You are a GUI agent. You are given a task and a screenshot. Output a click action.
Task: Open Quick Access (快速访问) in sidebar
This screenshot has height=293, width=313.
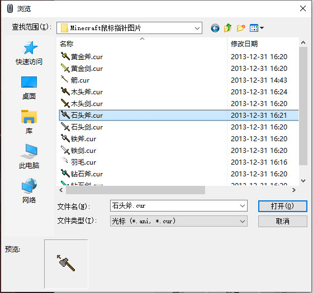tap(29, 53)
